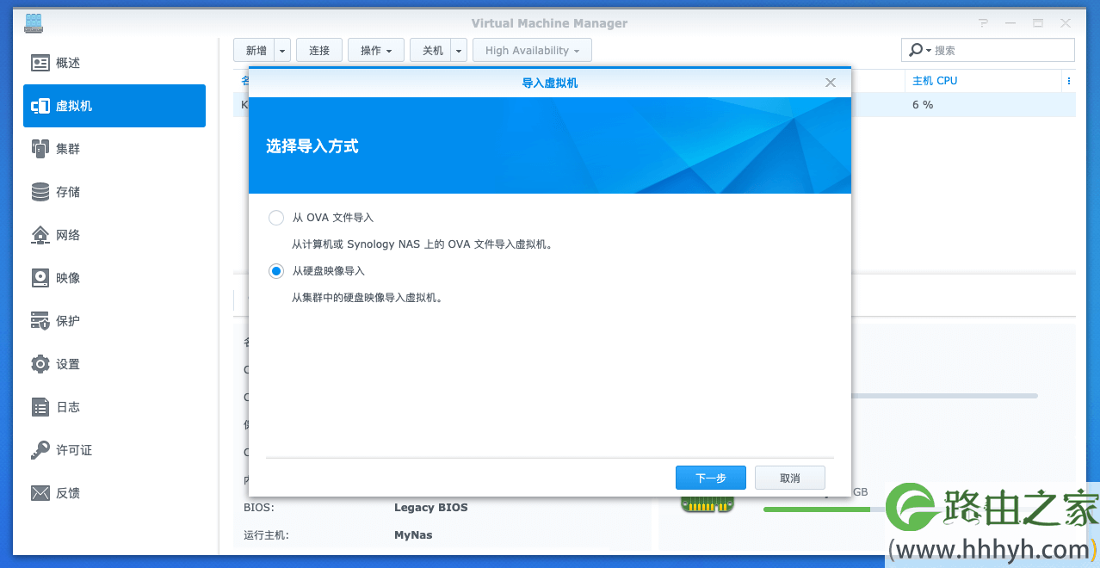This screenshot has width=1100, height=568.
Task: Click the memory chip icon
Action: click(x=708, y=504)
